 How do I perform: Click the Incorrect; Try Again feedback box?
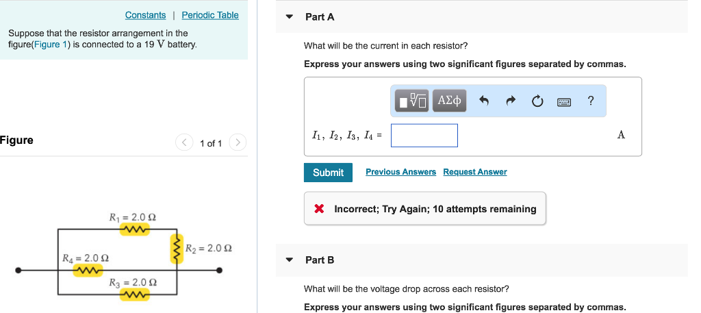pos(424,208)
